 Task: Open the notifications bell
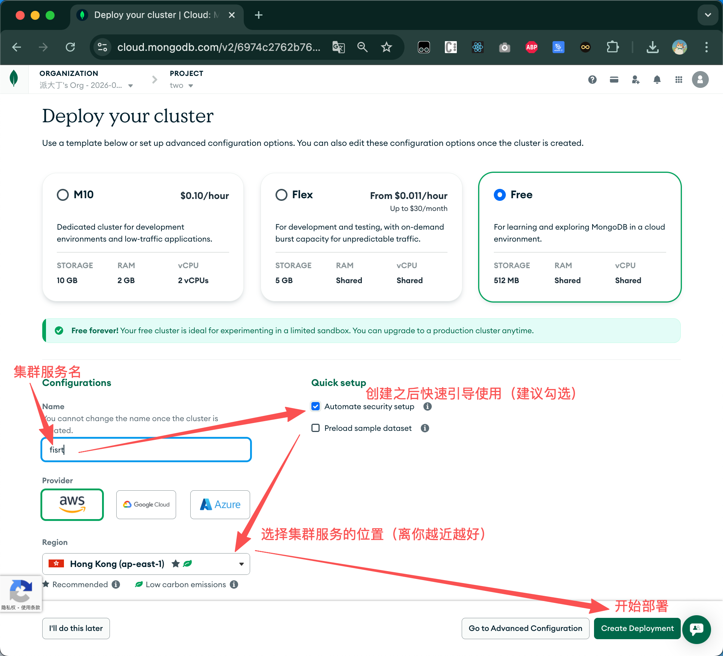coord(657,79)
